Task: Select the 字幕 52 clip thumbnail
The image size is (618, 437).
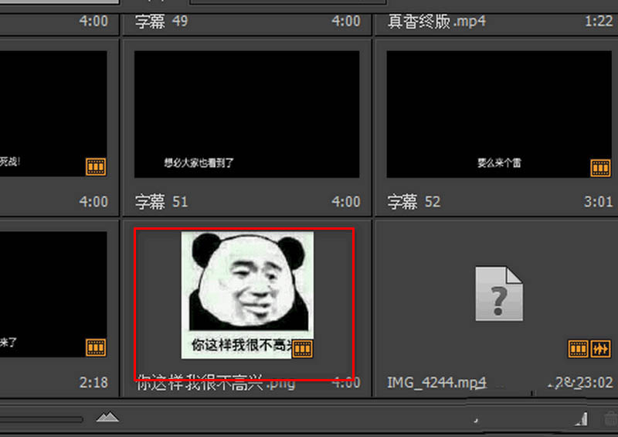Action: pos(499,114)
